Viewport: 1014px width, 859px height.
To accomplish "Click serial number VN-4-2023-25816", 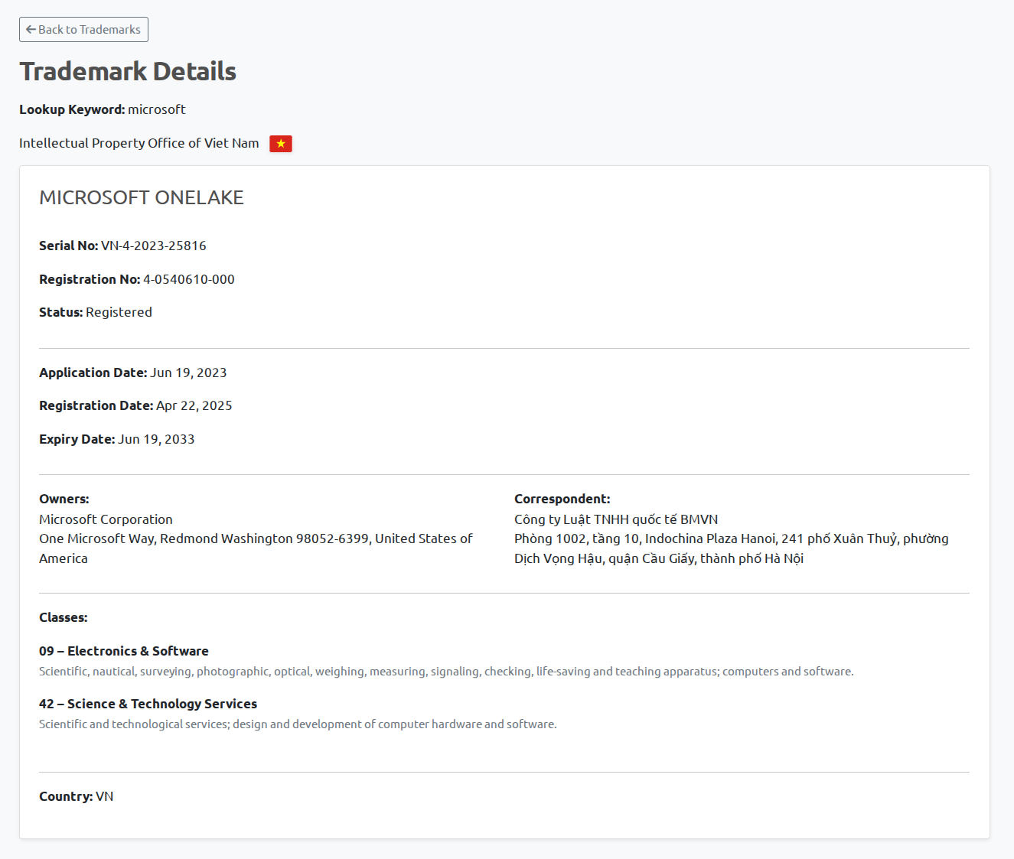I will click(154, 246).
